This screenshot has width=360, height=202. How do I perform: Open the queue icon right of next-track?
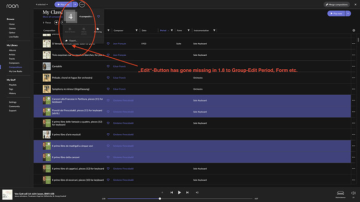(x=197, y=193)
